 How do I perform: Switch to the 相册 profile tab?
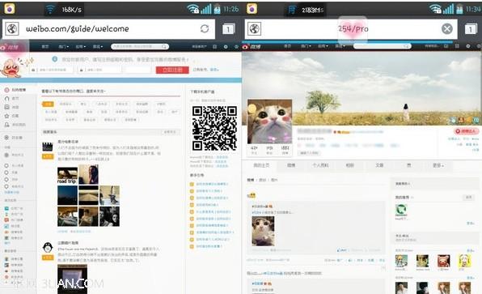tap(350, 165)
